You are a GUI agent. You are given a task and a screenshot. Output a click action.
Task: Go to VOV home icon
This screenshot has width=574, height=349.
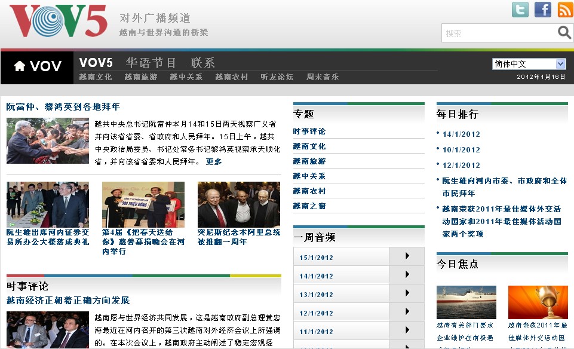tap(38, 67)
